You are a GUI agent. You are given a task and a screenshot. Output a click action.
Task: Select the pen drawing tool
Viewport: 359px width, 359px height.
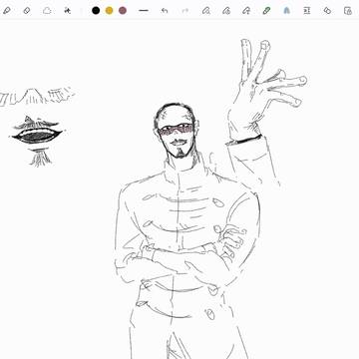click(6, 11)
